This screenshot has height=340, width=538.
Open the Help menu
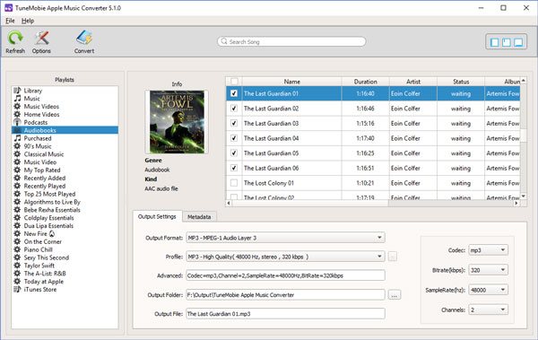28,21
